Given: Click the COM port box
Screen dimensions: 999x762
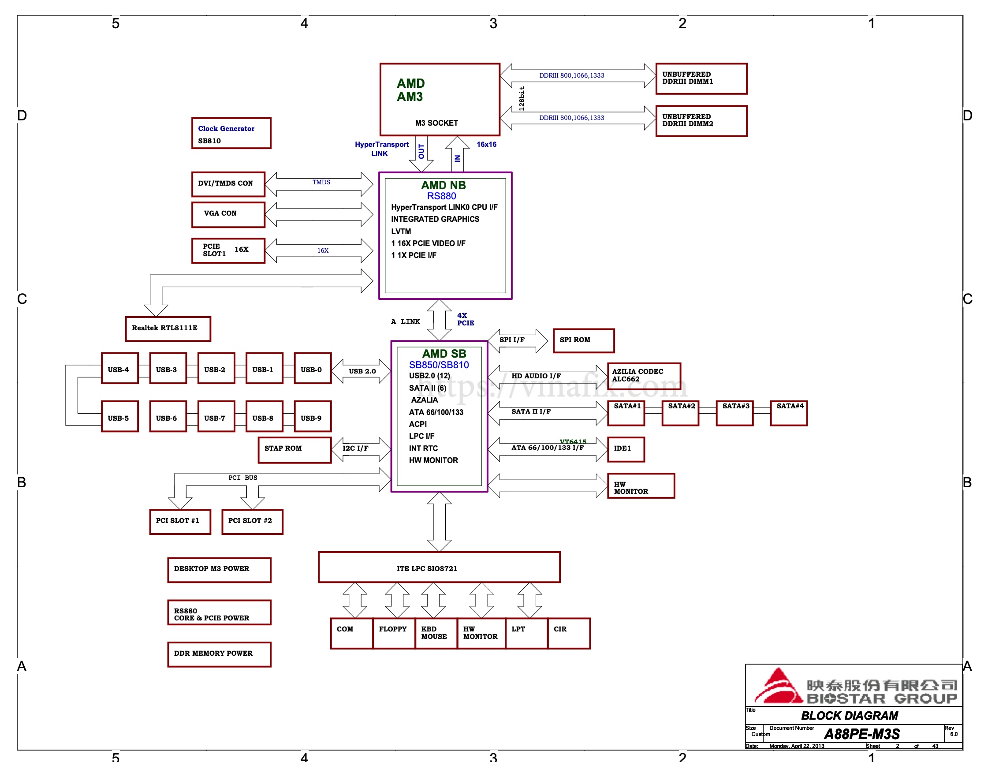Looking at the screenshot, I should [x=351, y=633].
